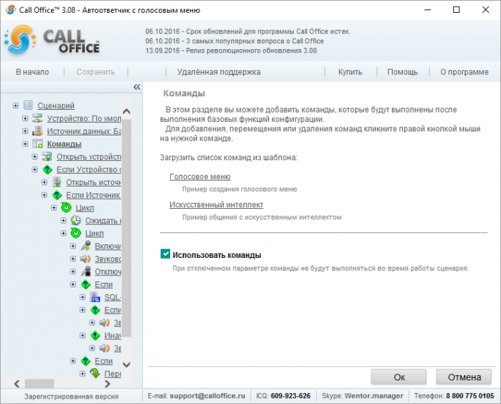This screenshot has height=404, width=501.
Task: Load the Искусственный интеллект template
Action: click(x=217, y=205)
